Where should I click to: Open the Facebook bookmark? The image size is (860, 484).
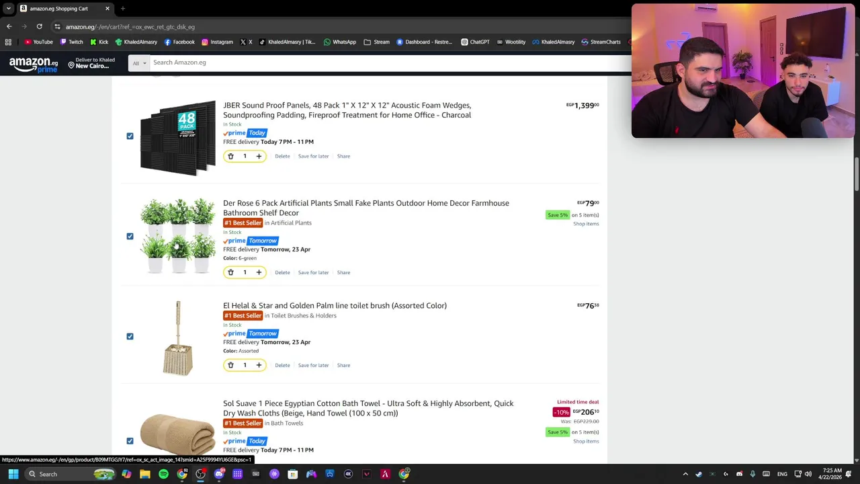[179, 42]
